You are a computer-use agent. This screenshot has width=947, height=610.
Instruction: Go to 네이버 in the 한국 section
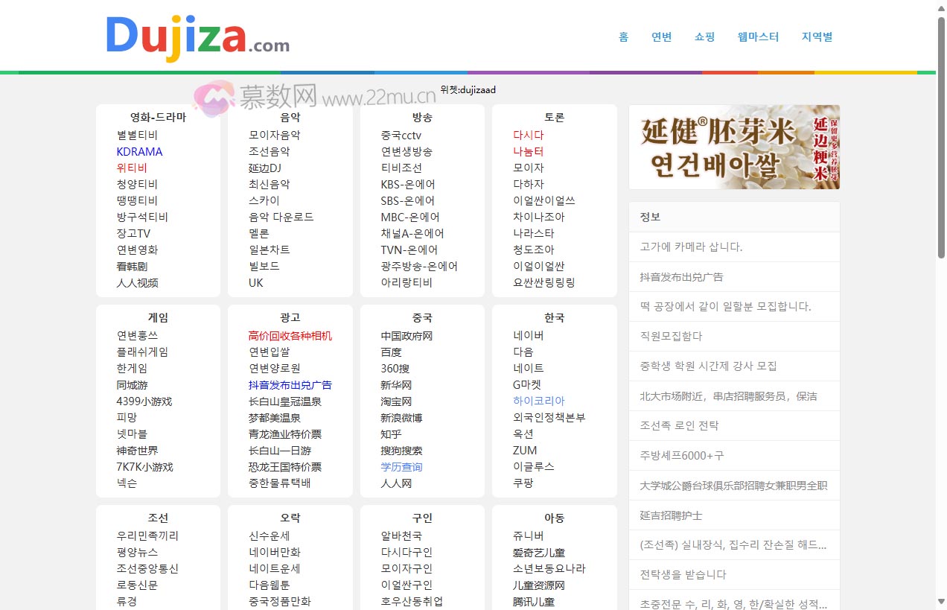pyautogui.click(x=528, y=336)
